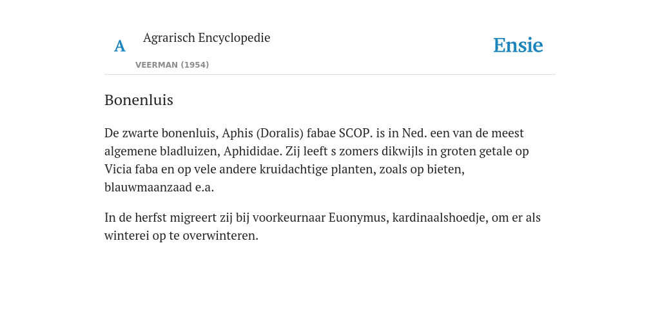This screenshot has width=660, height=330.
Task: Click the abbreviation Ned. in the first sentence
Action: (414, 133)
